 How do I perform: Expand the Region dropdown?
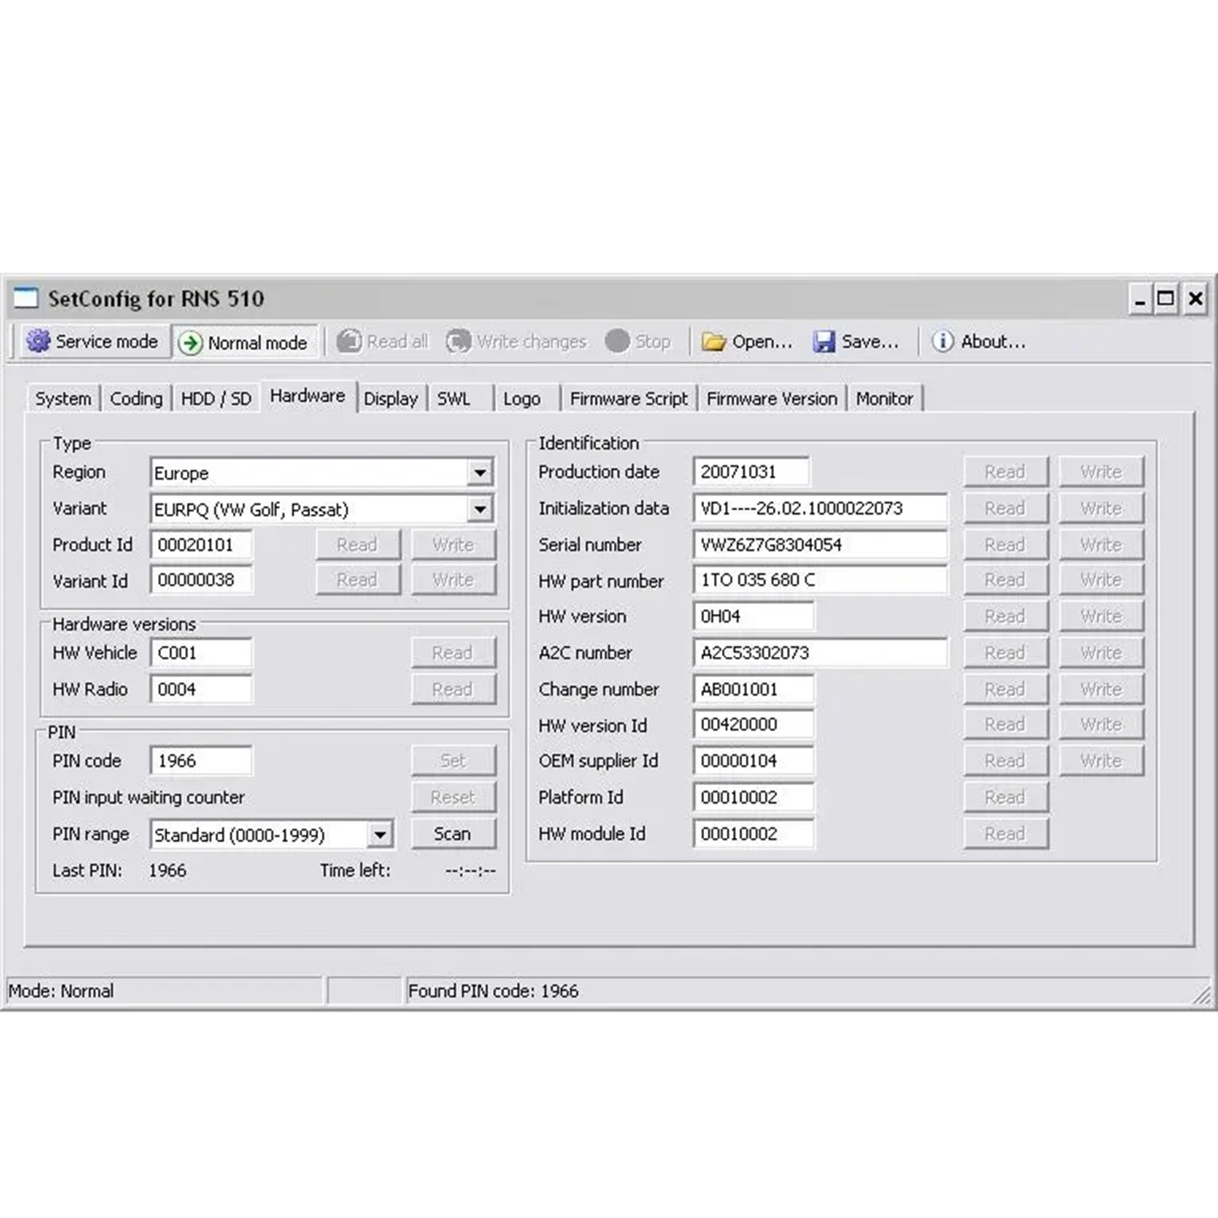click(x=480, y=473)
